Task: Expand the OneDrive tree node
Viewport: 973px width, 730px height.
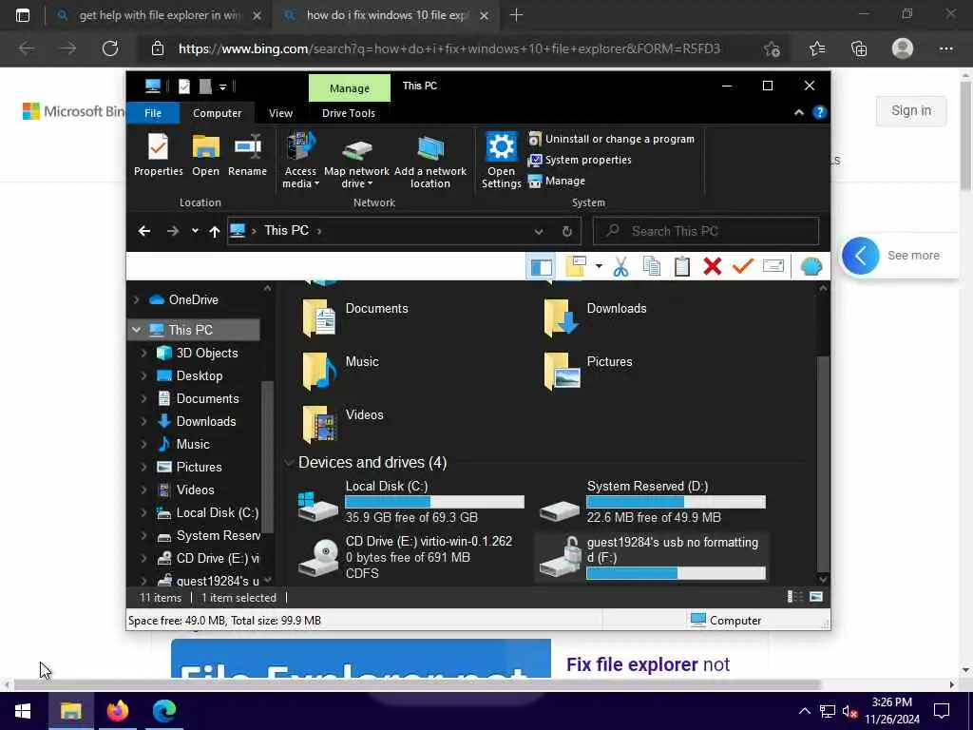Action: click(x=136, y=299)
